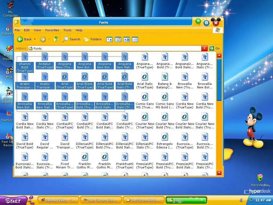The image size is (273, 205).
Task: Click the Fonts window title bar
Action: tap(106, 22)
